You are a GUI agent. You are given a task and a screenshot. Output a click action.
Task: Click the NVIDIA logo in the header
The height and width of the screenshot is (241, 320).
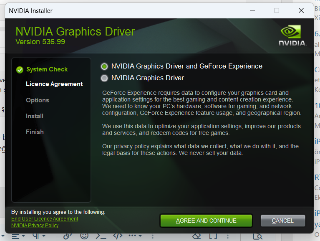[292, 36]
